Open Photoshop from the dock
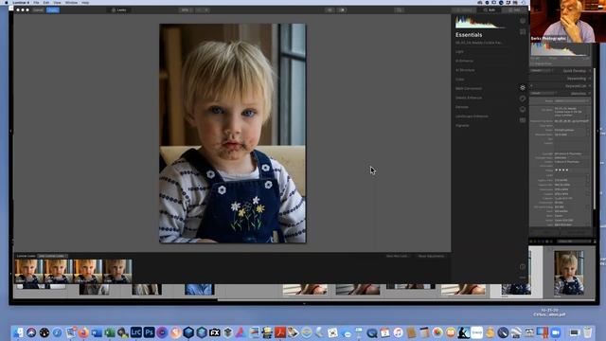 [x=150, y=332]
